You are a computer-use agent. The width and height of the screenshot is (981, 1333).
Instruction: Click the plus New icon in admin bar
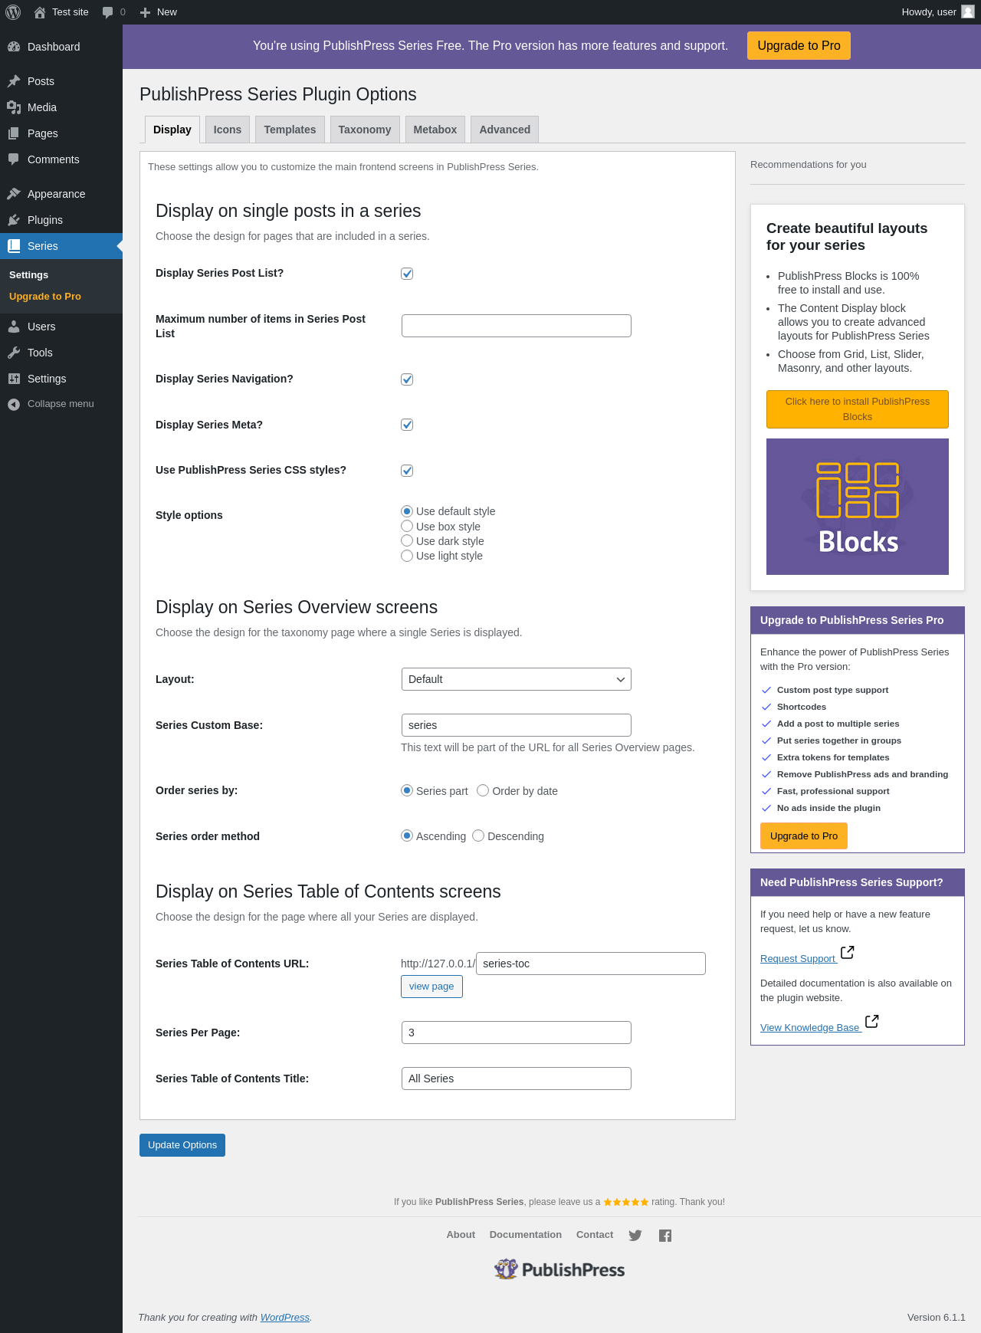145,12
